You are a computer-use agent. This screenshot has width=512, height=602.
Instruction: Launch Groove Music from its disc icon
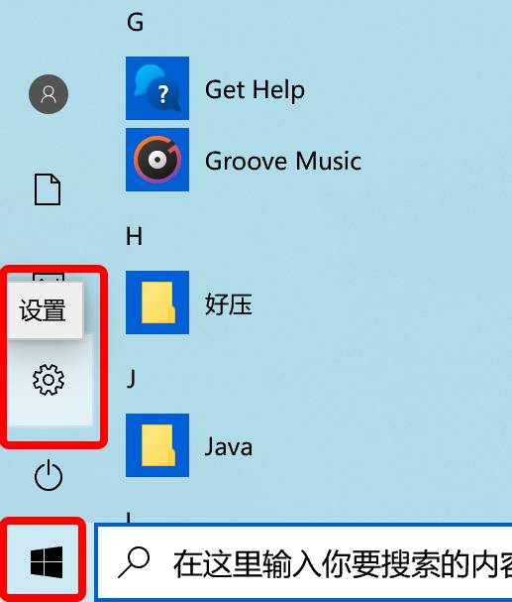tap(157, 160)
